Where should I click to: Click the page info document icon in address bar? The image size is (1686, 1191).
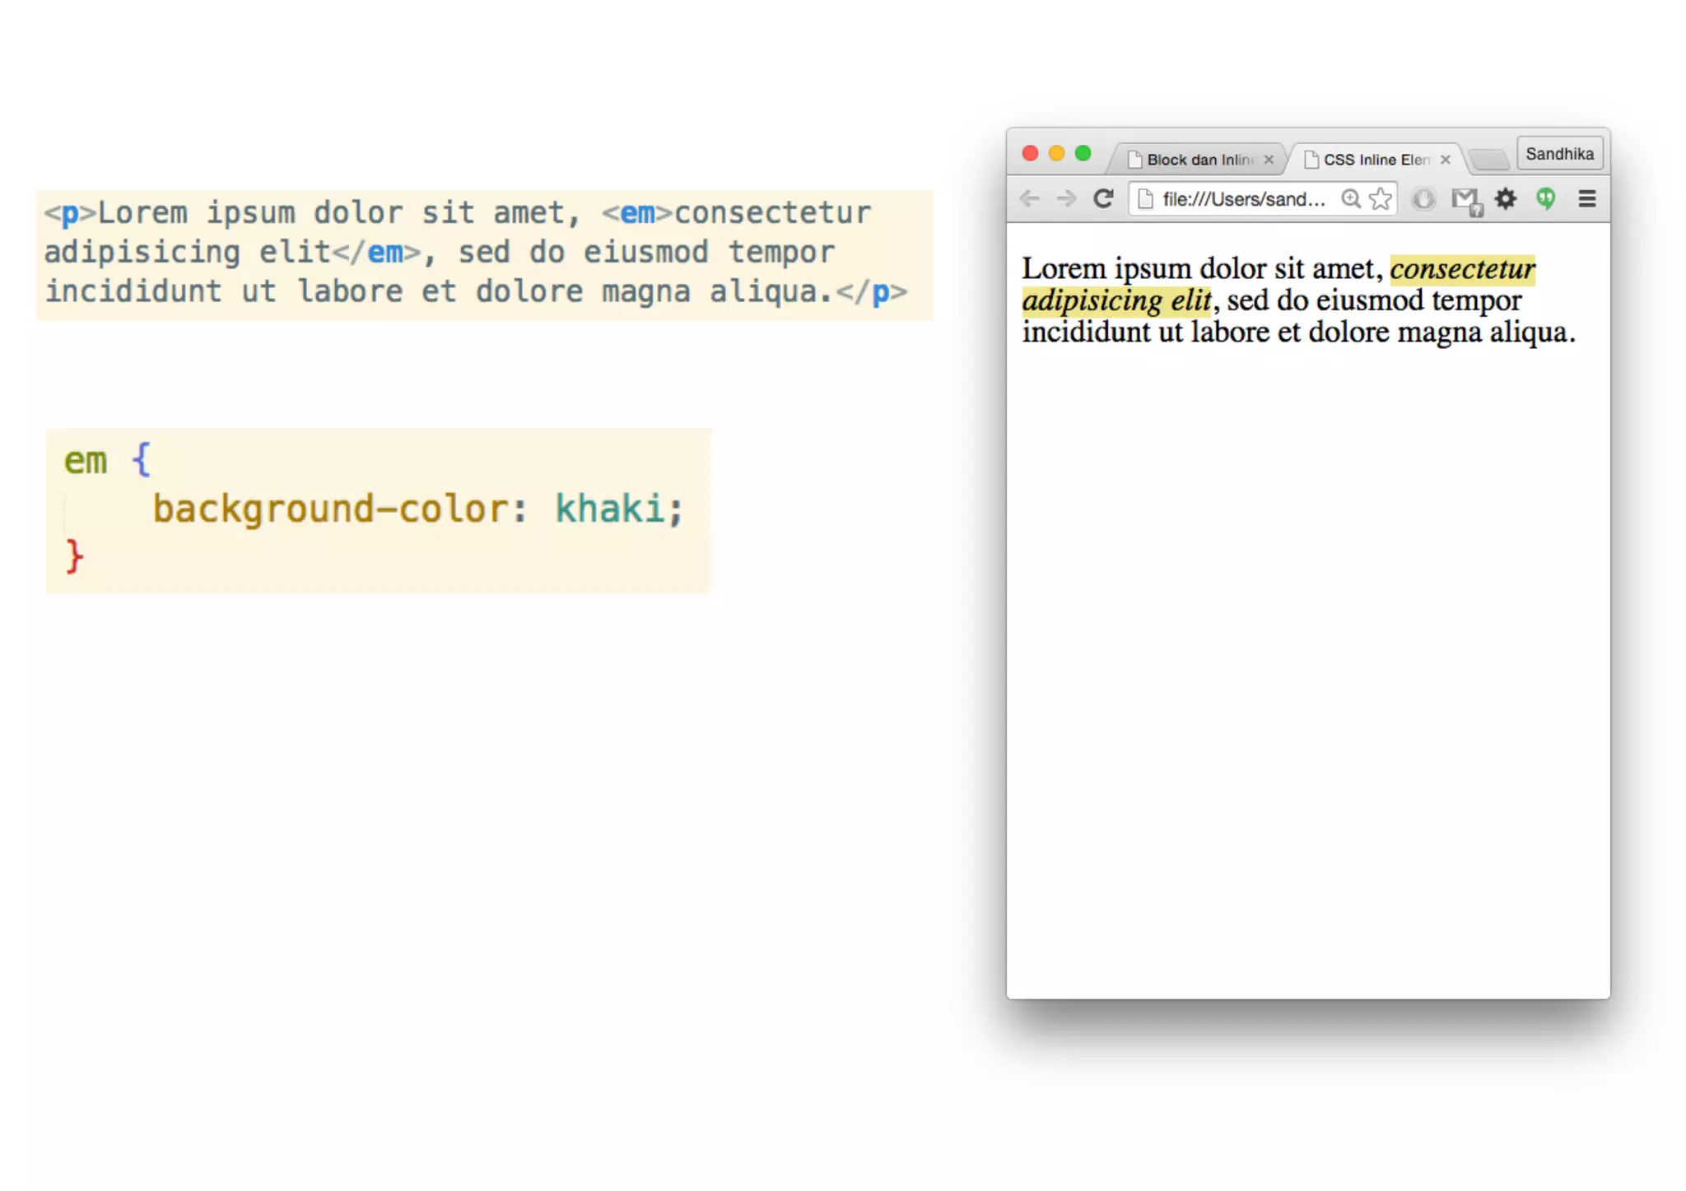(x=1145, y=199)
